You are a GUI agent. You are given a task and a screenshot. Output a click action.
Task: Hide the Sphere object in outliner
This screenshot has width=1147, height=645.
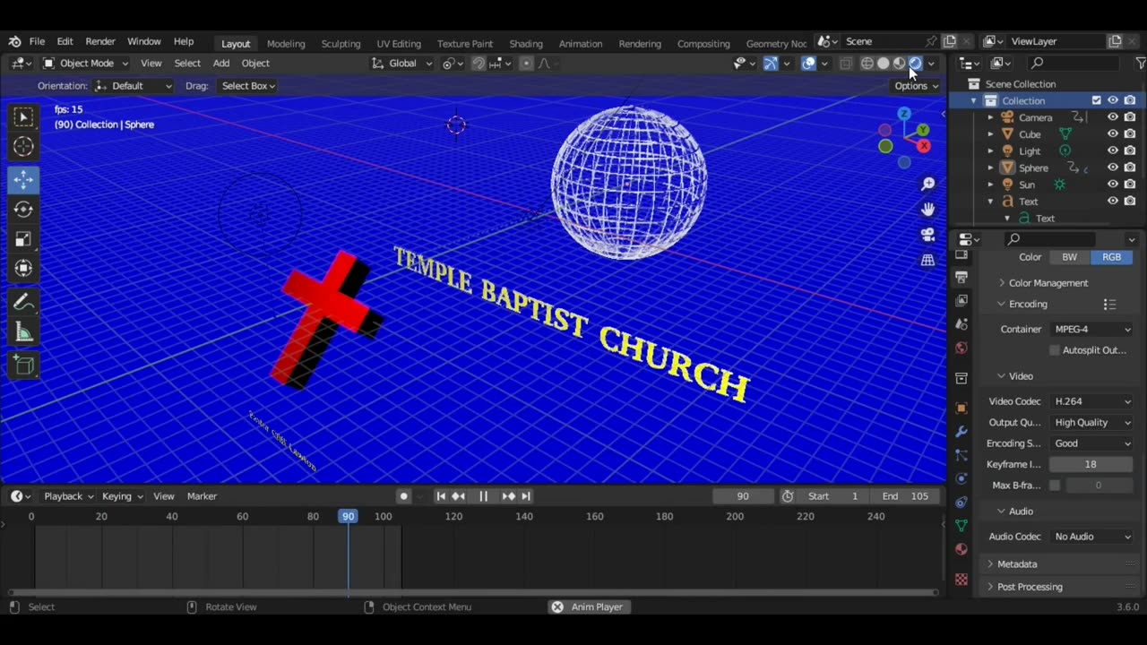coord(1113,168)
